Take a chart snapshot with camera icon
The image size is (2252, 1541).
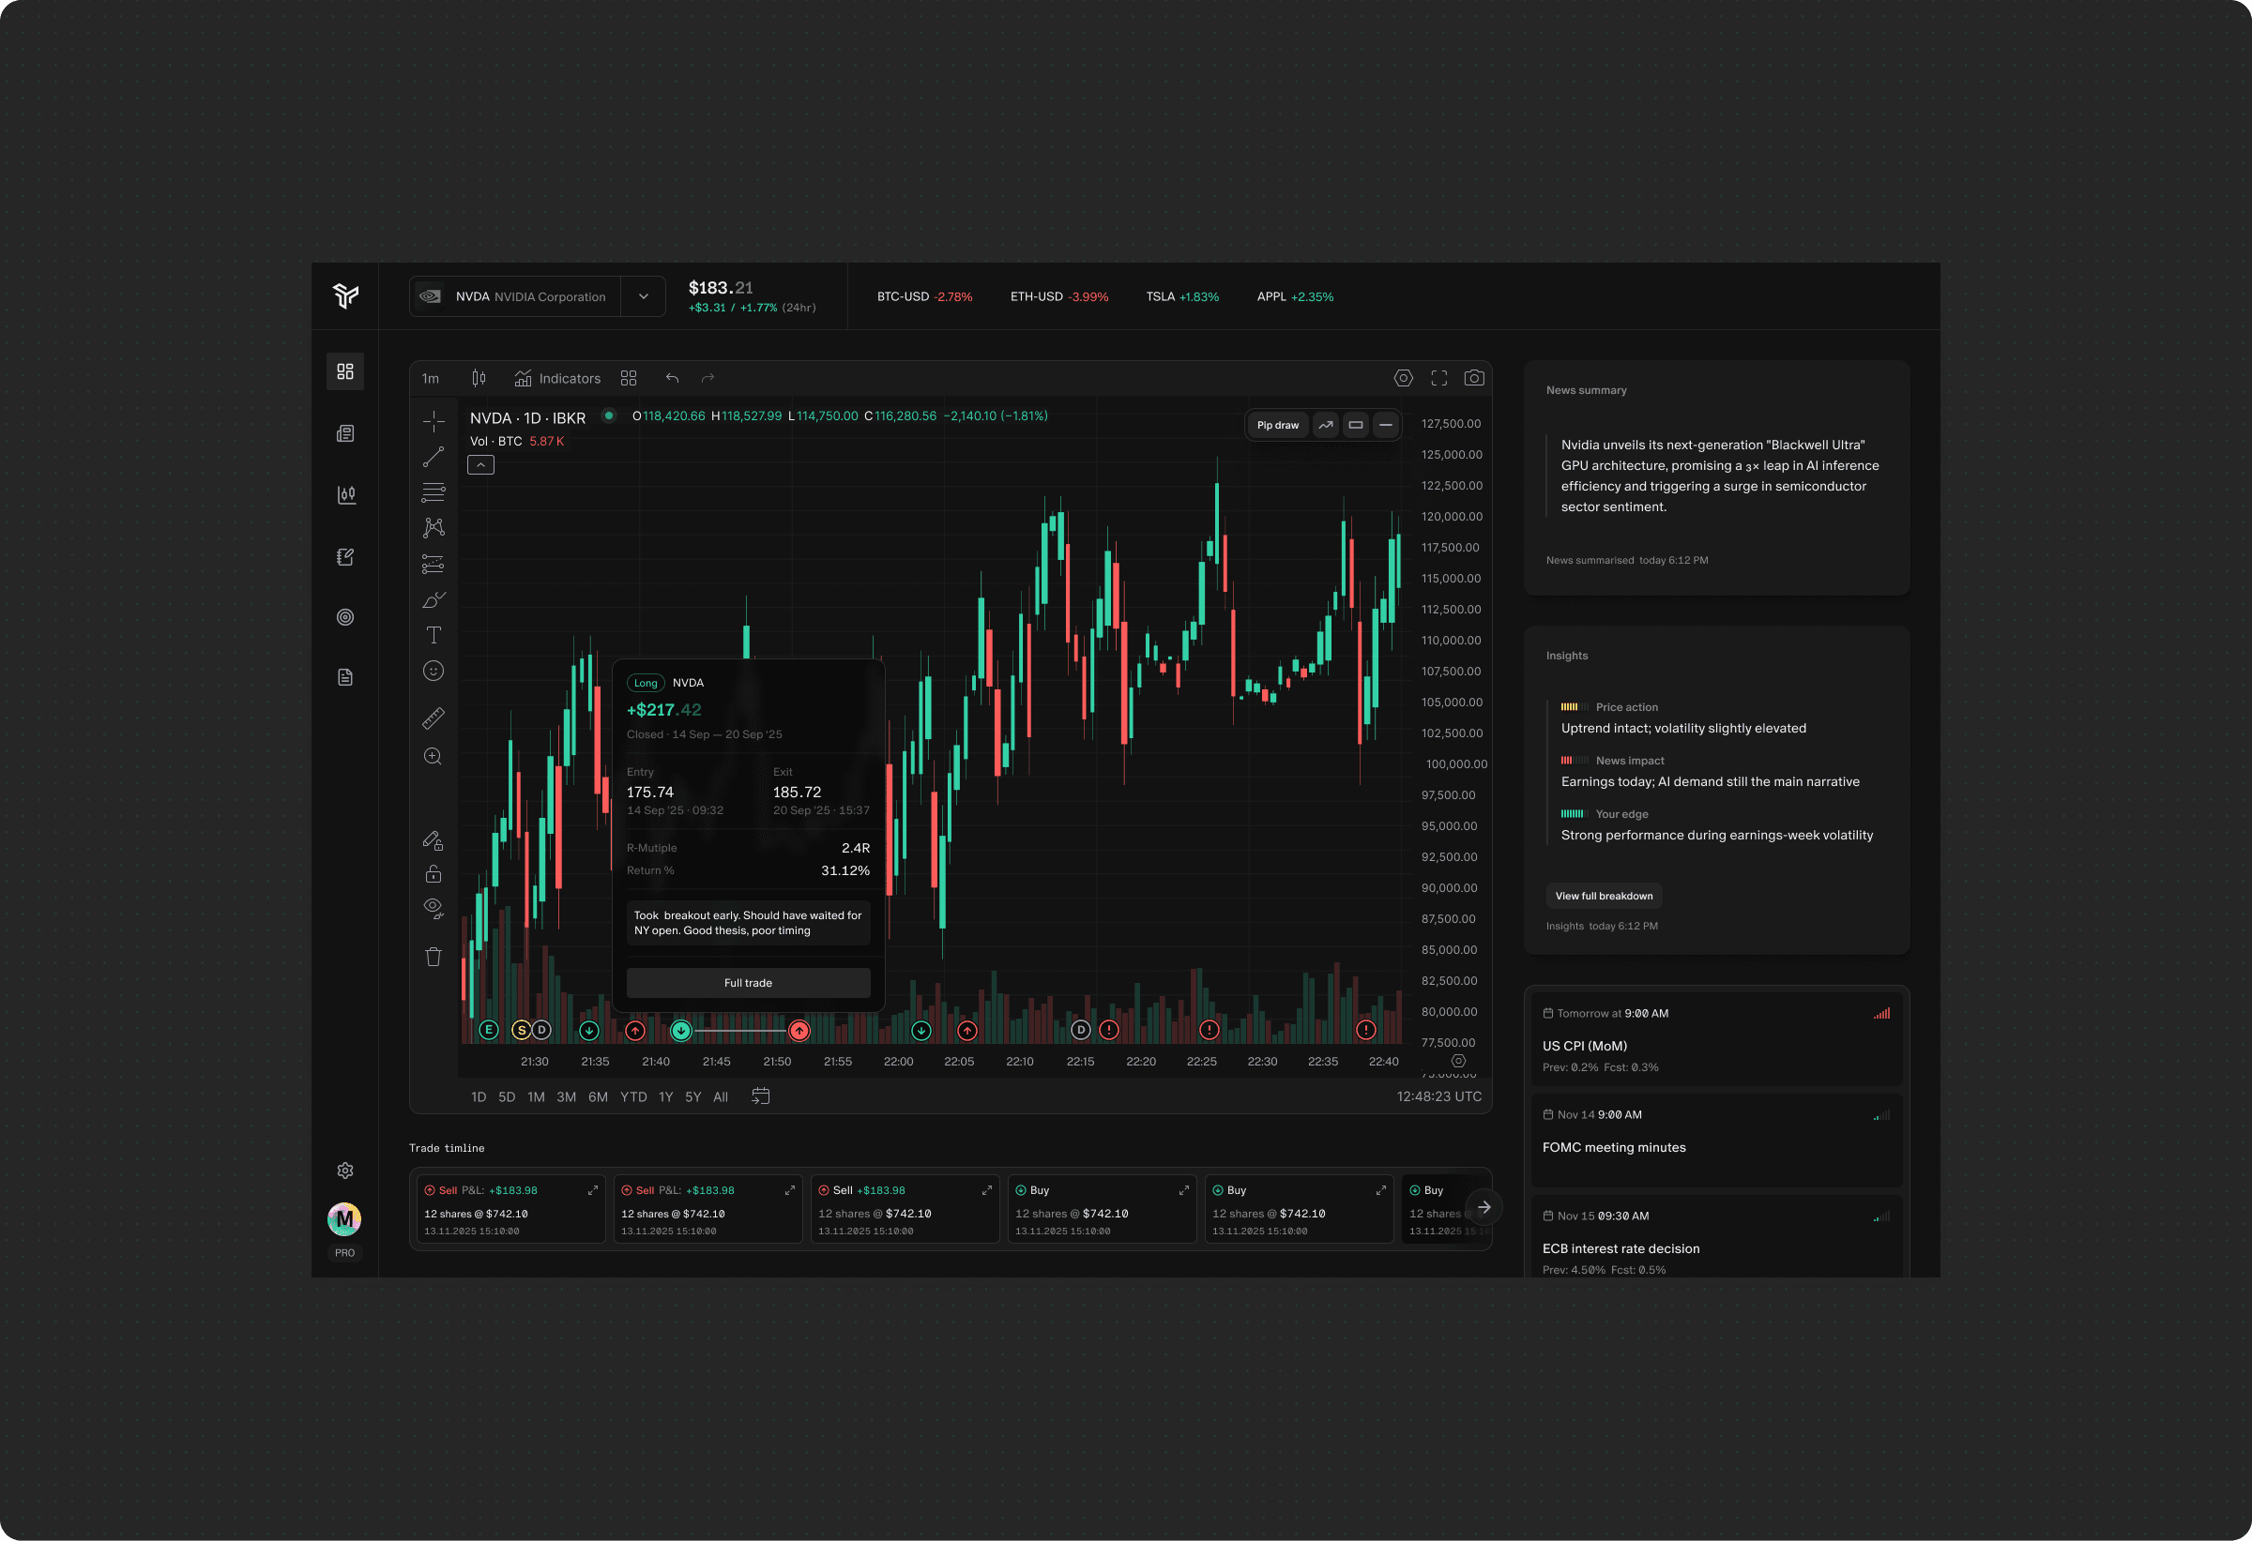click(x=1474, y=378)
